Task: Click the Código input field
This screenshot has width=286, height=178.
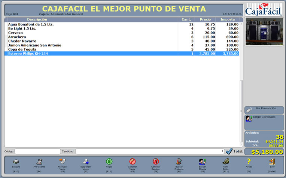Action: click(37, 152)
